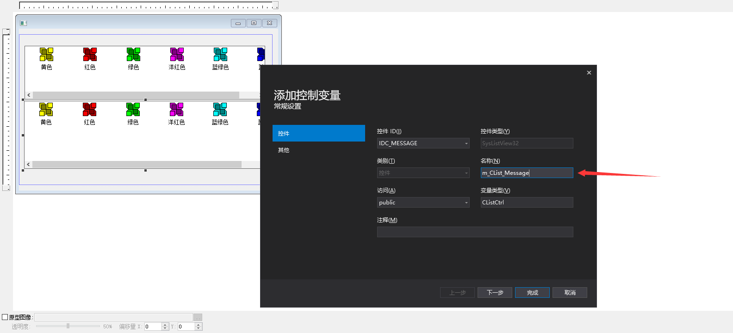Click the 洋红色 label in lower list
The width and height of the screenshot is (733, 333).
pyautogui.click(x=176, y=123)
